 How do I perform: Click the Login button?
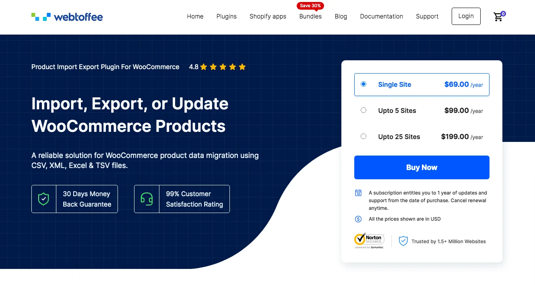466,16
